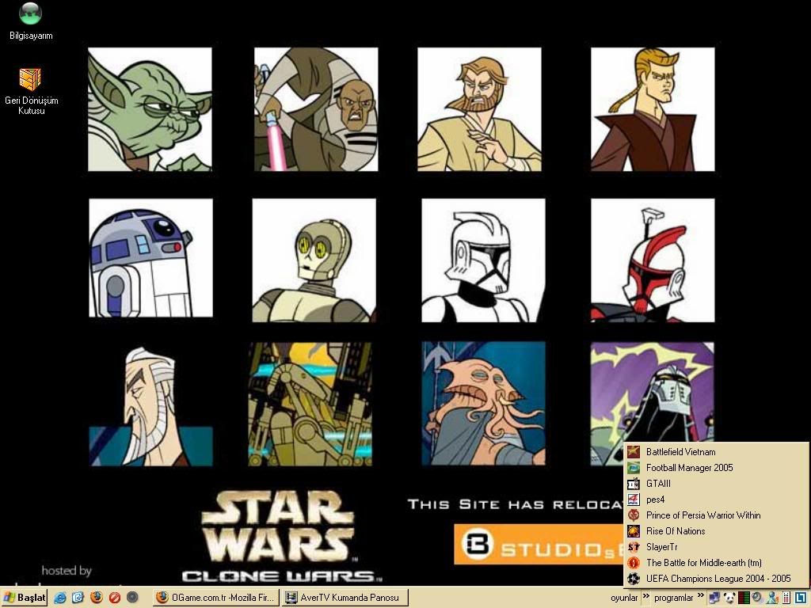811x608 pixels.
Task: Launch Prince of Persia Warrior Within
Action: (716, 515)
